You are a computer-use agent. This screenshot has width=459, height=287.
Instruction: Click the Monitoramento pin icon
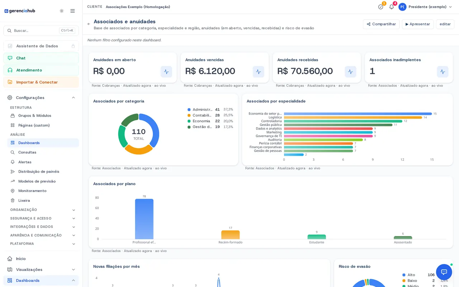point(13,191)
